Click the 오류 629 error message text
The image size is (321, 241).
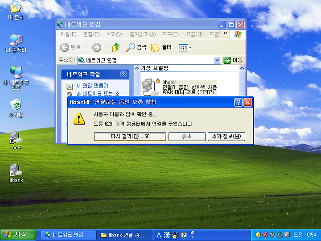143,124
